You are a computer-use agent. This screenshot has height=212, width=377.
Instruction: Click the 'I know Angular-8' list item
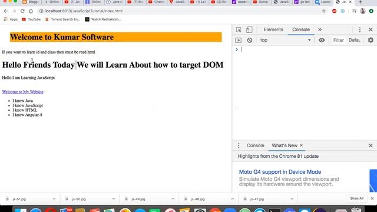pos(27,115)
